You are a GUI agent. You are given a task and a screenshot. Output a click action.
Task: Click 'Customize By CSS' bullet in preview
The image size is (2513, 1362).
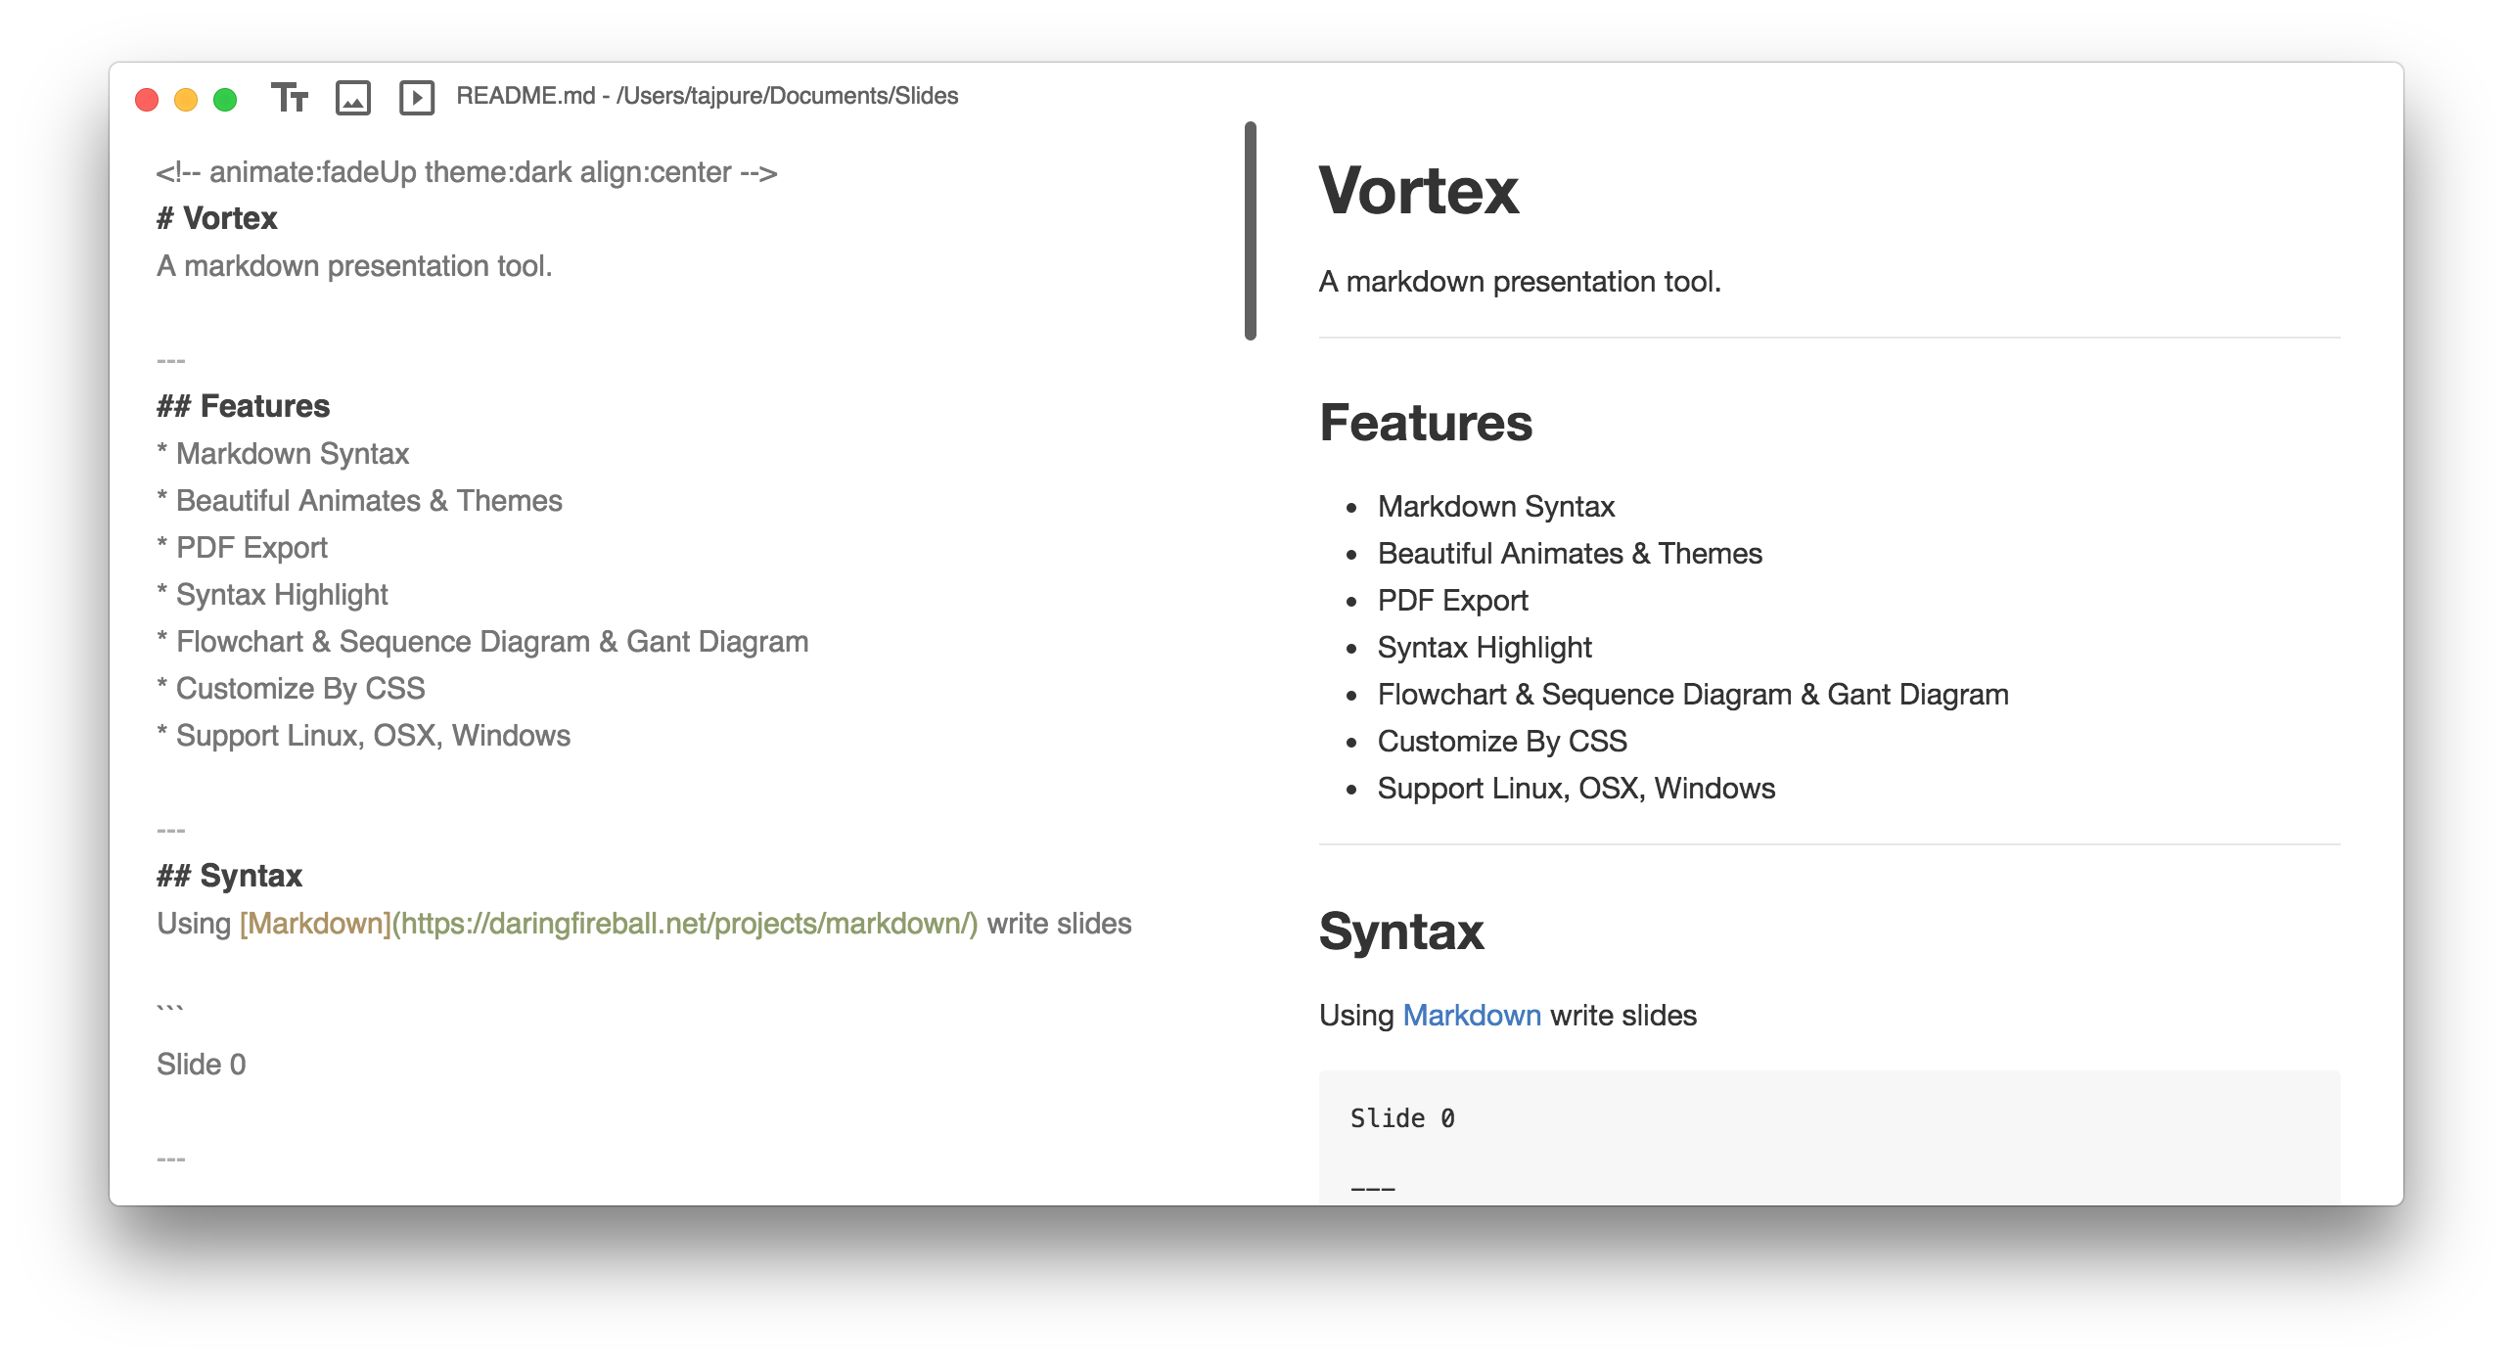coord(1502,742)
